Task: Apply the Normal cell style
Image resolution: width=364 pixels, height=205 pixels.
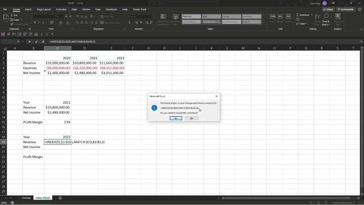Action: pos(191,17)
